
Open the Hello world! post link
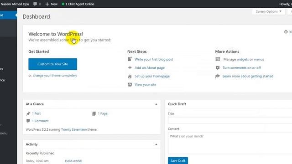(73, 161)
